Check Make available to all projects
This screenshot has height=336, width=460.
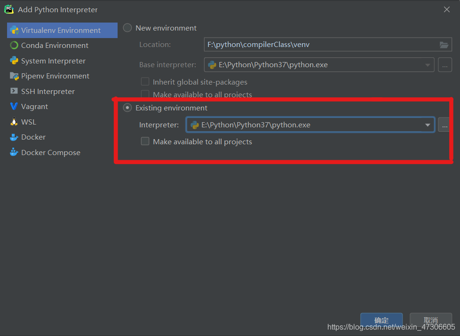pyautogui.click(x=145, y=141)
